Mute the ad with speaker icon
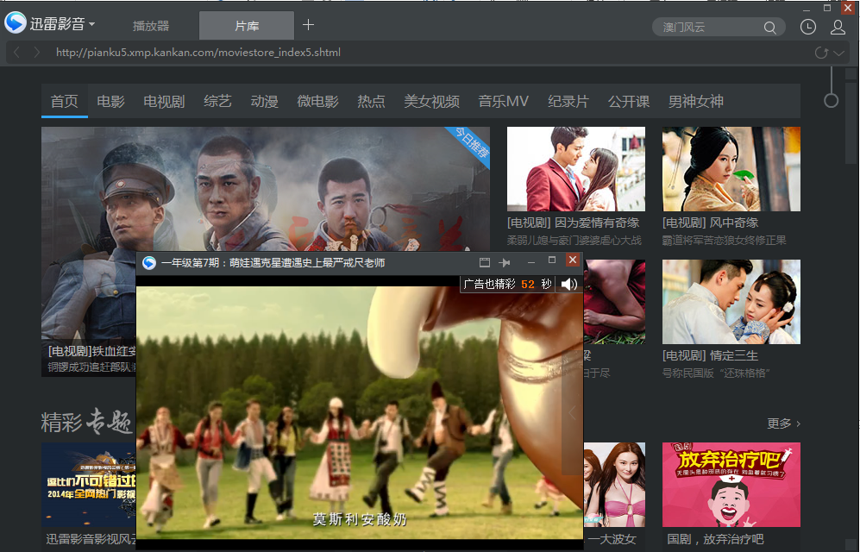Image resolution: width=860 pixels, height=552 pixels. coord(568,284)
